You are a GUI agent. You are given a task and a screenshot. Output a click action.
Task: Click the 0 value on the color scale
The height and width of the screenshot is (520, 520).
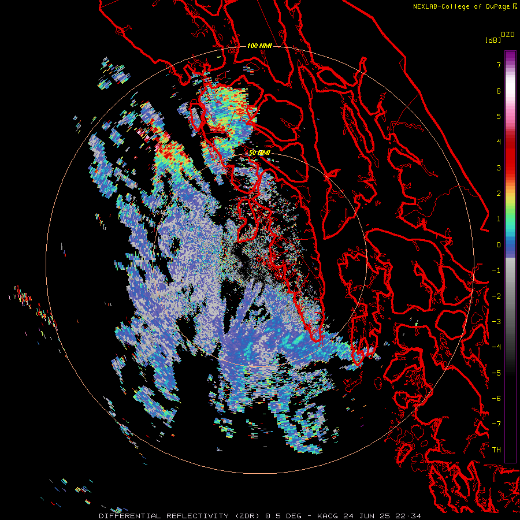pos(499,245)
